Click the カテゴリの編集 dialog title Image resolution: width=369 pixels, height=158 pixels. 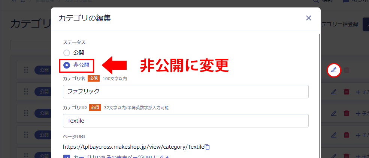coord(85,18)
